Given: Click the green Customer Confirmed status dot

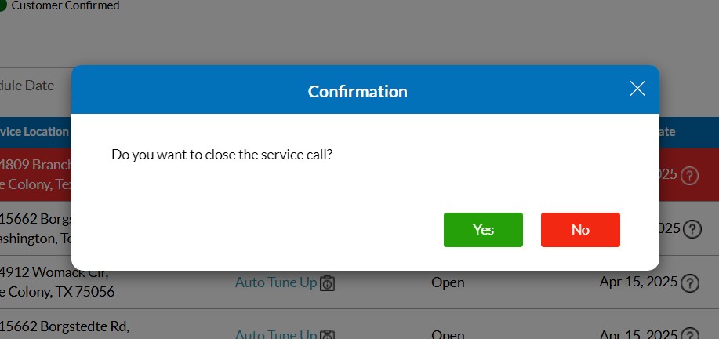Looking at the screenshot, I should pyautogui.click(x=2, y=6).
